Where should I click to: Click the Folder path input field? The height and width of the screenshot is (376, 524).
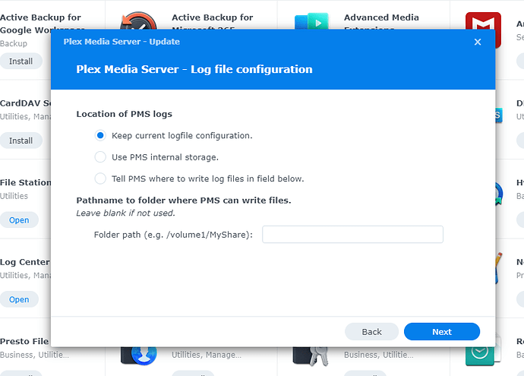(x=352, y=235)
